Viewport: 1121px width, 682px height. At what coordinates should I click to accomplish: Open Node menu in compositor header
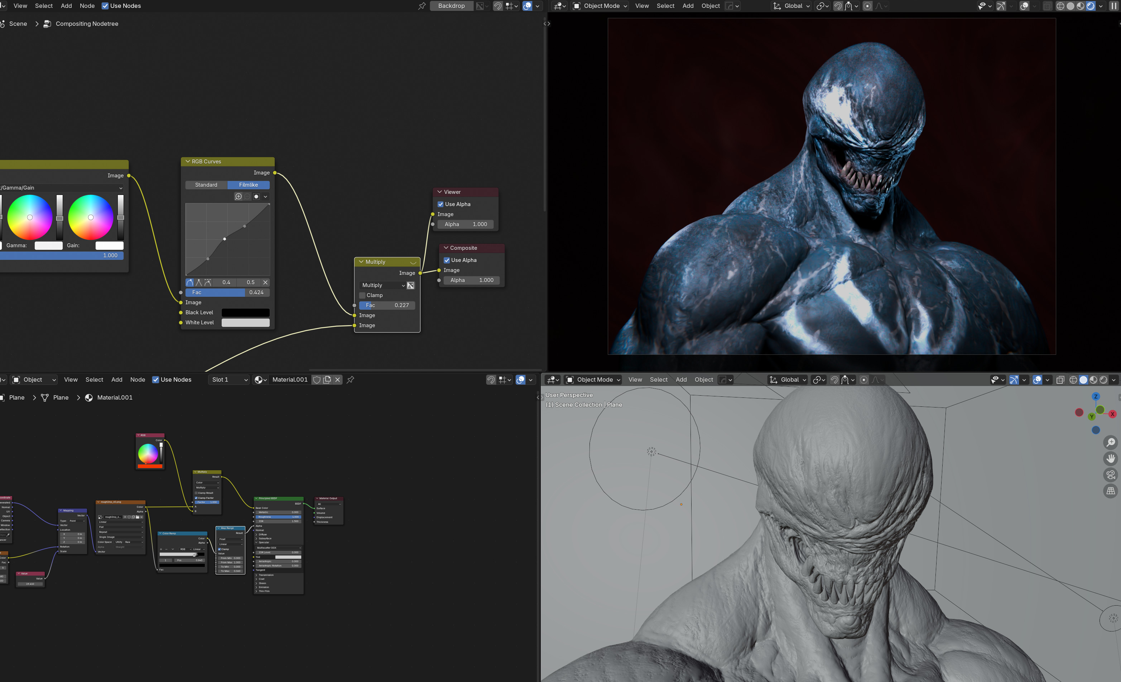(87, 6)
